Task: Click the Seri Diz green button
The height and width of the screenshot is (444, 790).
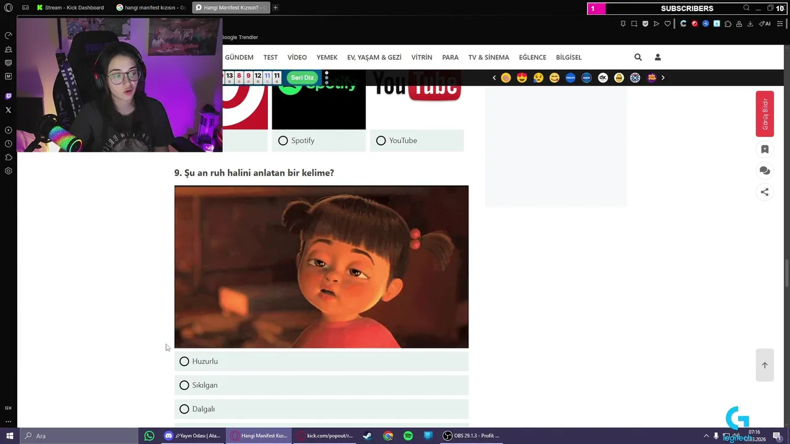Action: click(302, 78)
